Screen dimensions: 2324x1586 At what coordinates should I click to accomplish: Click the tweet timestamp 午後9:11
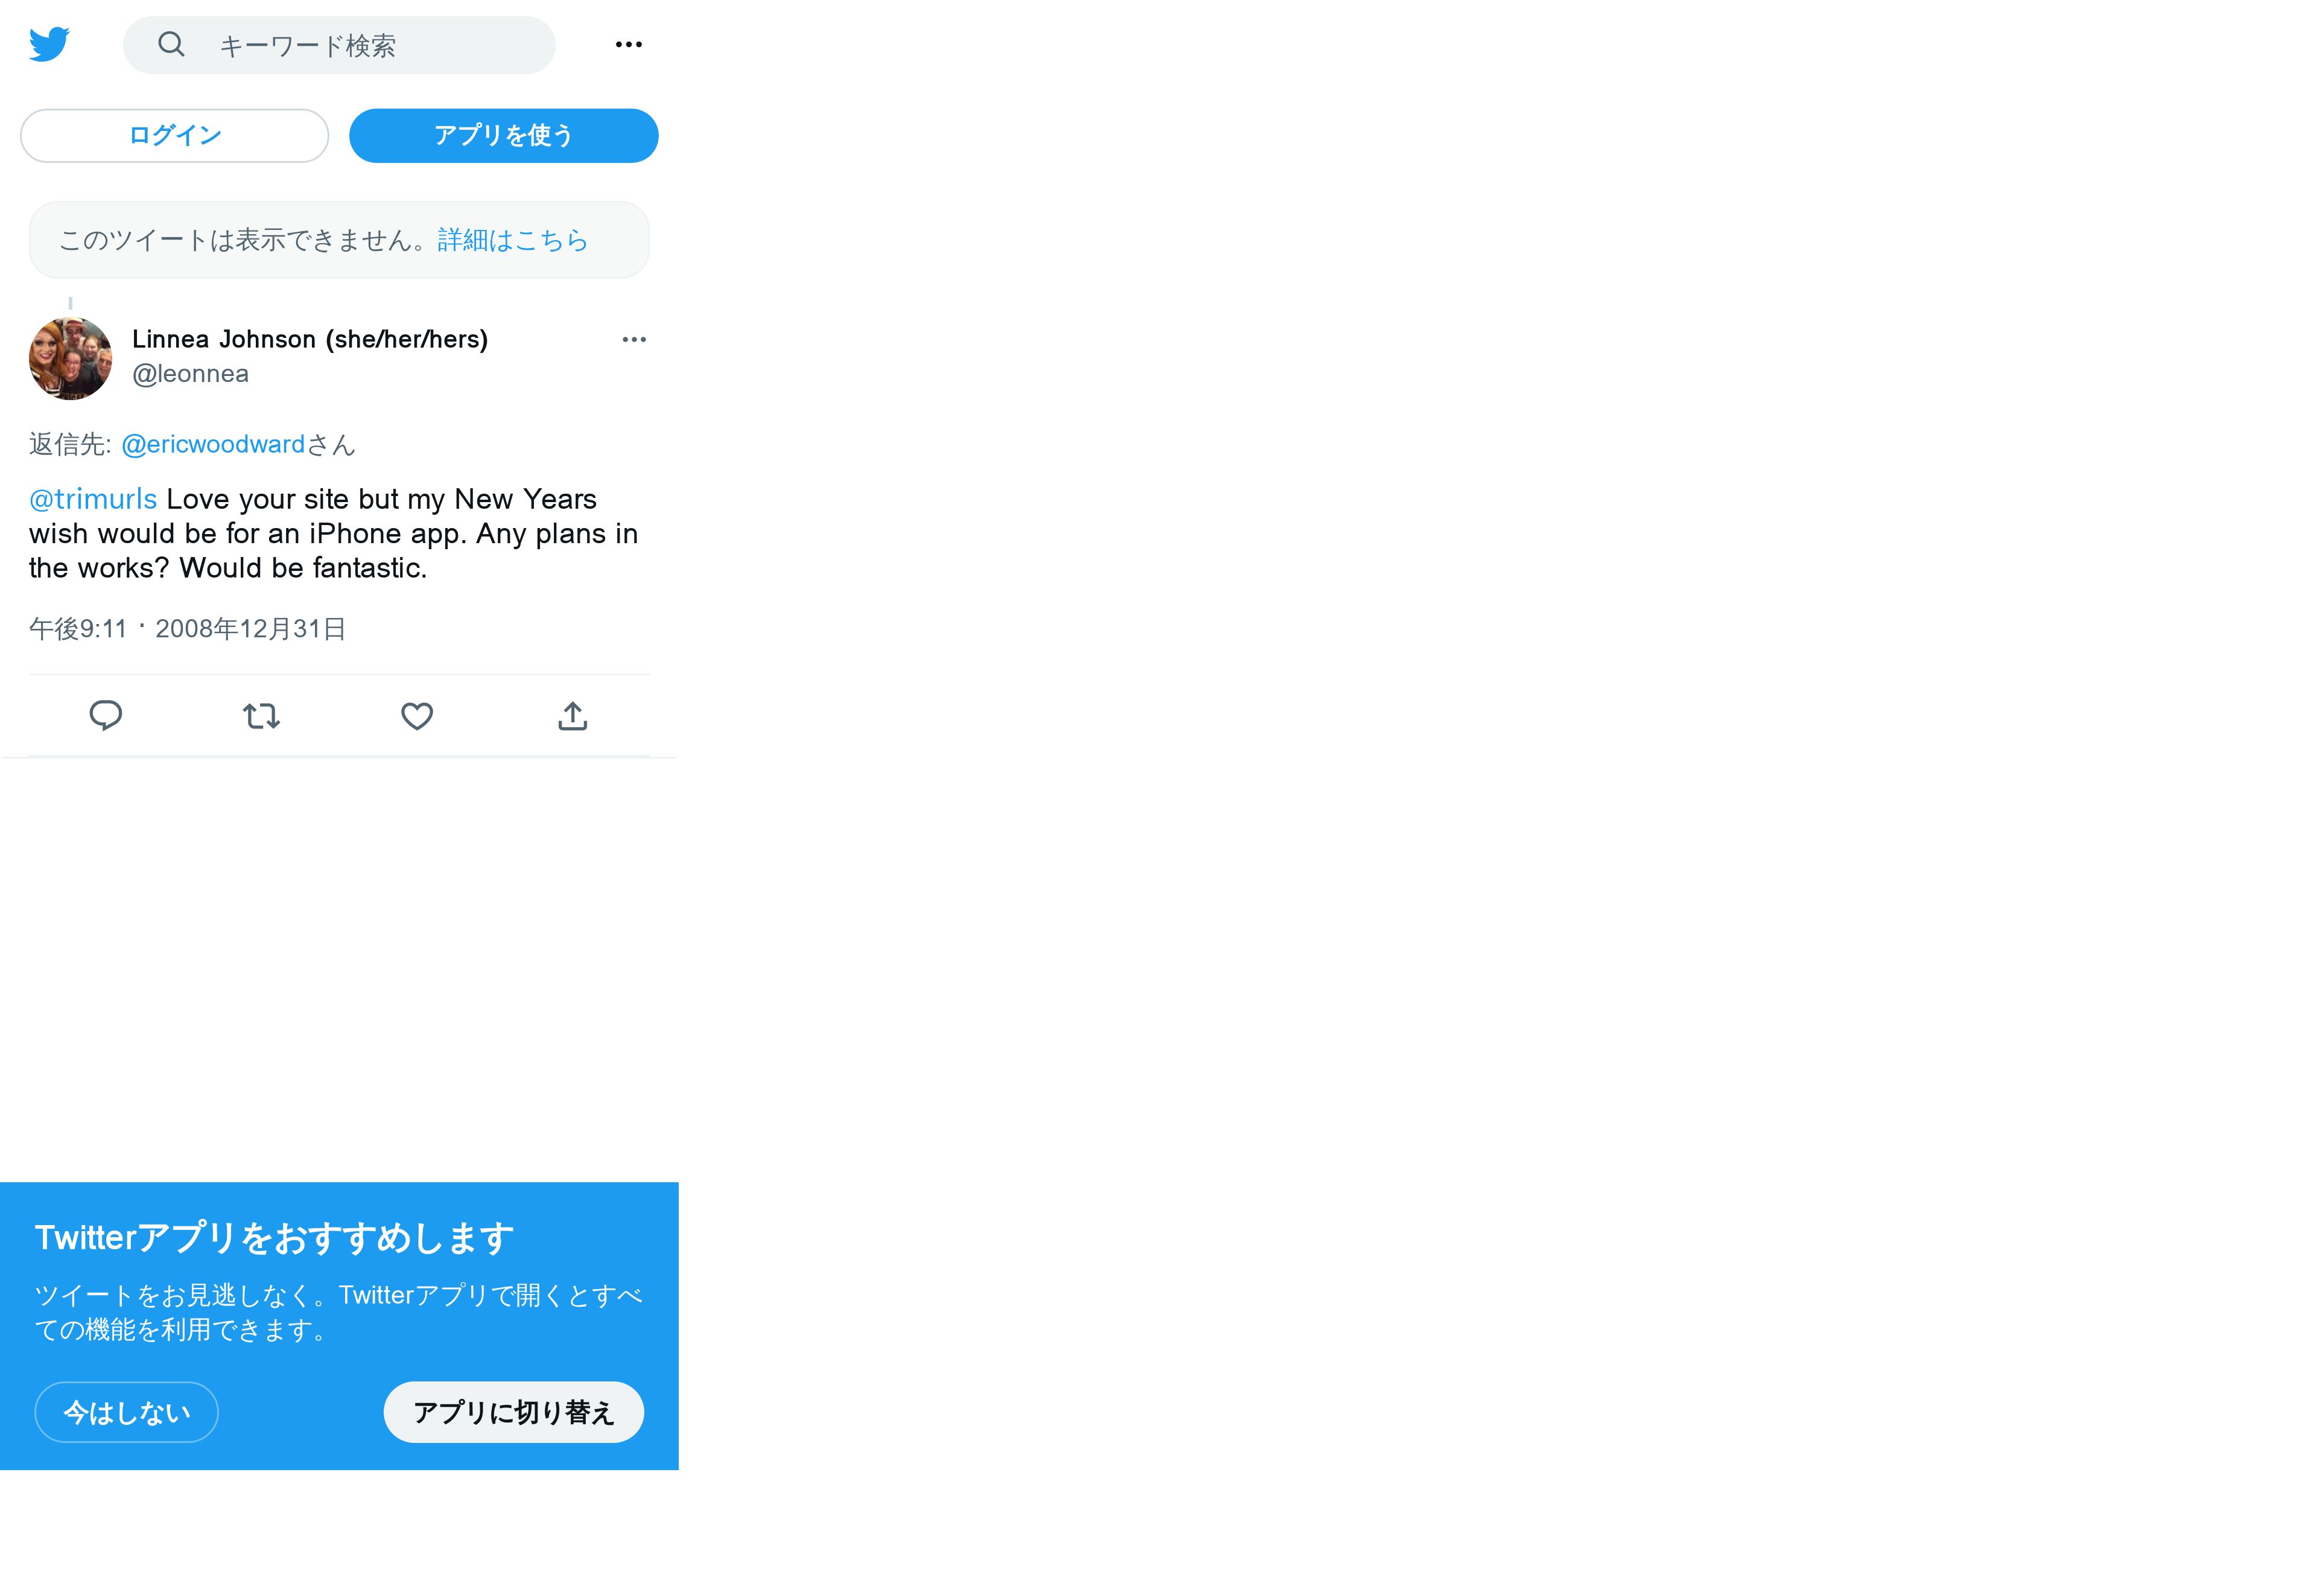click(x=78, y=629)
